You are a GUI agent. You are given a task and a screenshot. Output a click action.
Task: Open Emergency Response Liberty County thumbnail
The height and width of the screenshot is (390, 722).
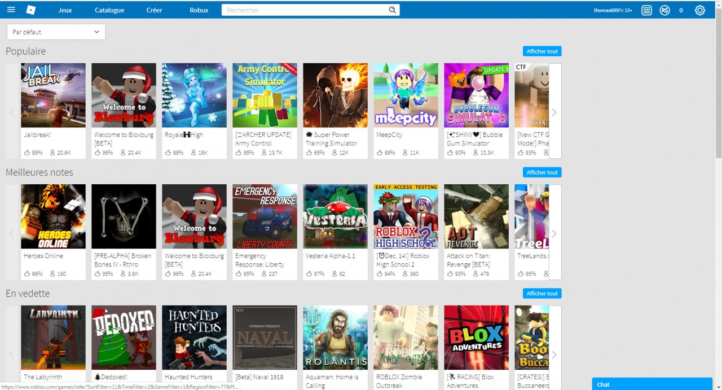(265, 216)
